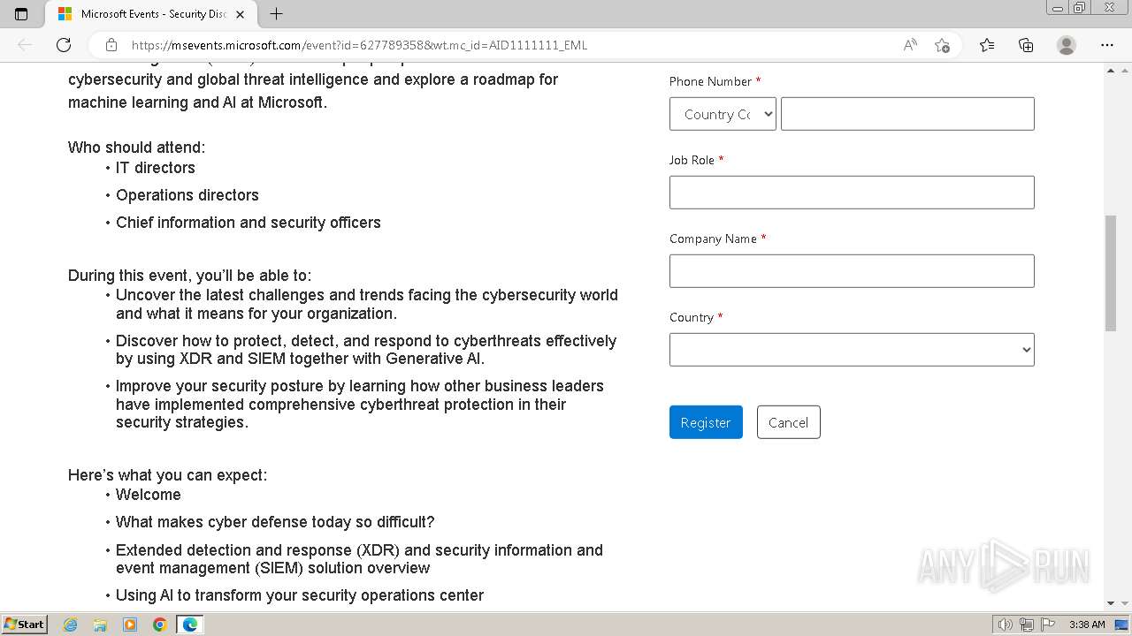1132x636 pixels.
Task: View site information lock icon
Action: click(111, 45)
